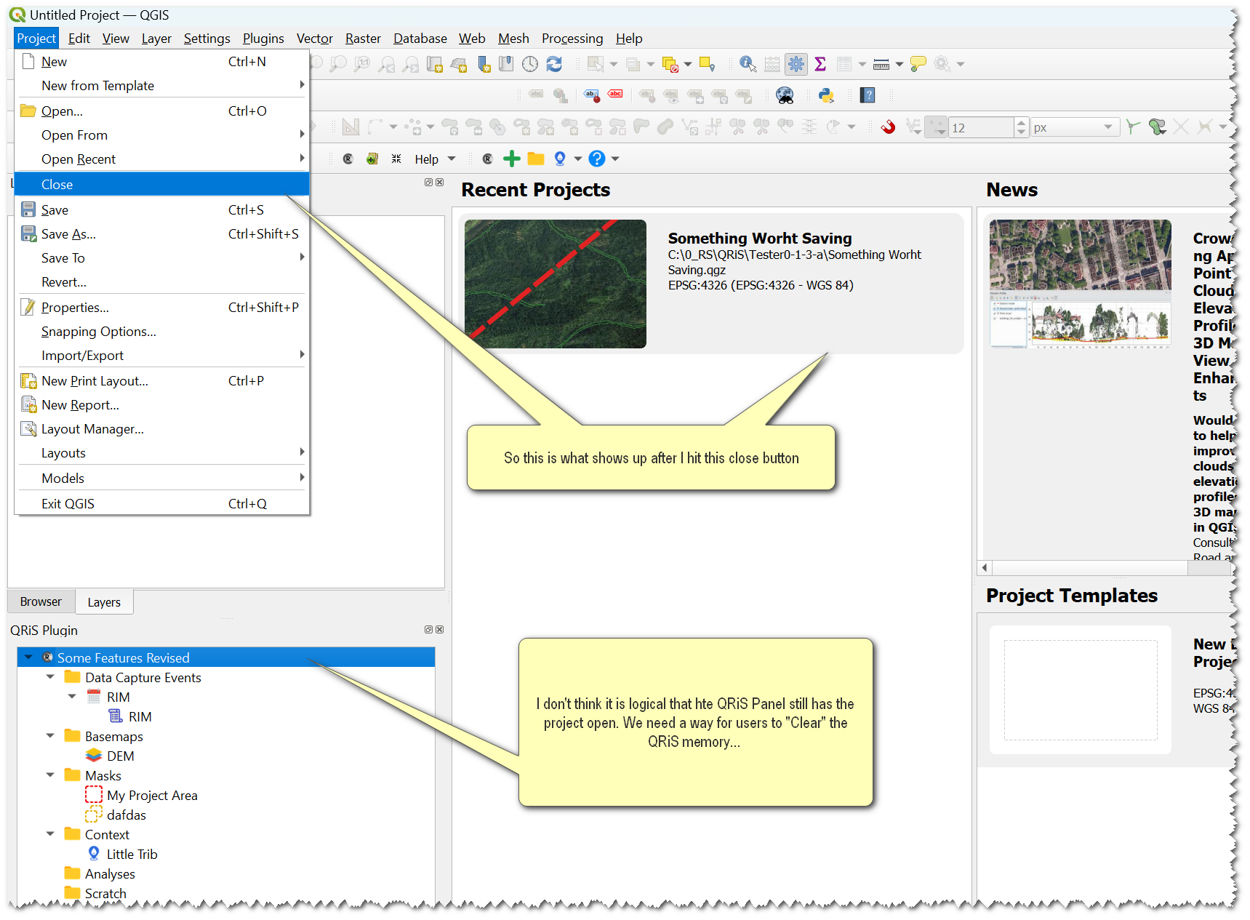Toggle Show Map Tips
1250x920 pixels.
coord(917,64)
